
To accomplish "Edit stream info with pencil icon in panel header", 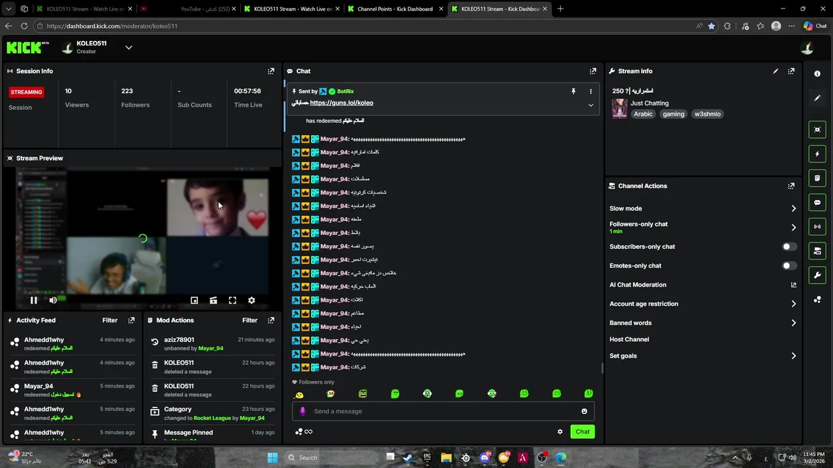I will [x=776, y=71].
